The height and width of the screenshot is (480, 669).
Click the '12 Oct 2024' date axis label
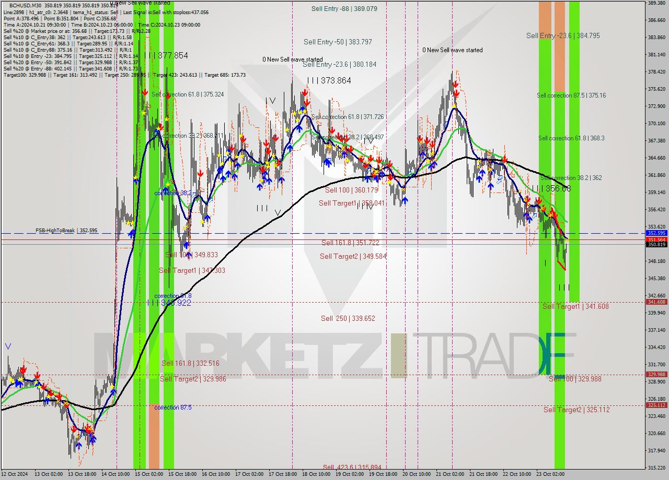pyautogui.click(x=15, y=474)
